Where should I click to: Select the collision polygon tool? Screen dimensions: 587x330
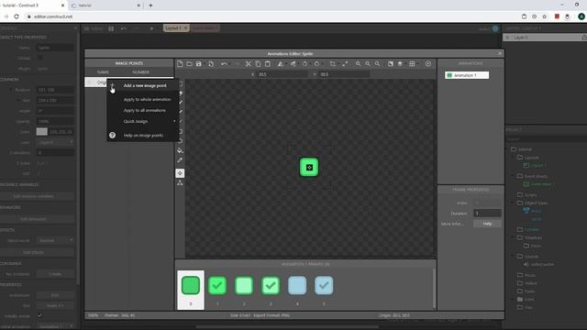pos(180,182)
